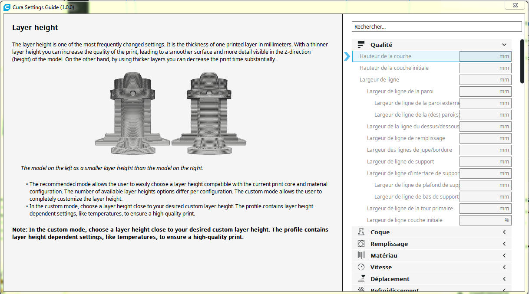Click the Matériau category icon
This screenshot has width=529, height=294.
pos(361,255)
